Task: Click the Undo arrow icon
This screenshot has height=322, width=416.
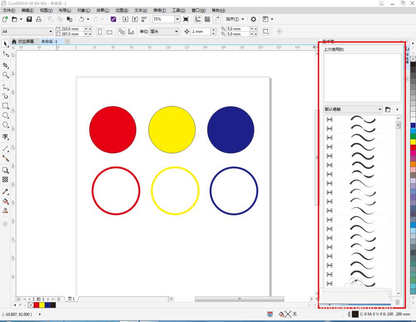Action: click(x=82, y=19)
